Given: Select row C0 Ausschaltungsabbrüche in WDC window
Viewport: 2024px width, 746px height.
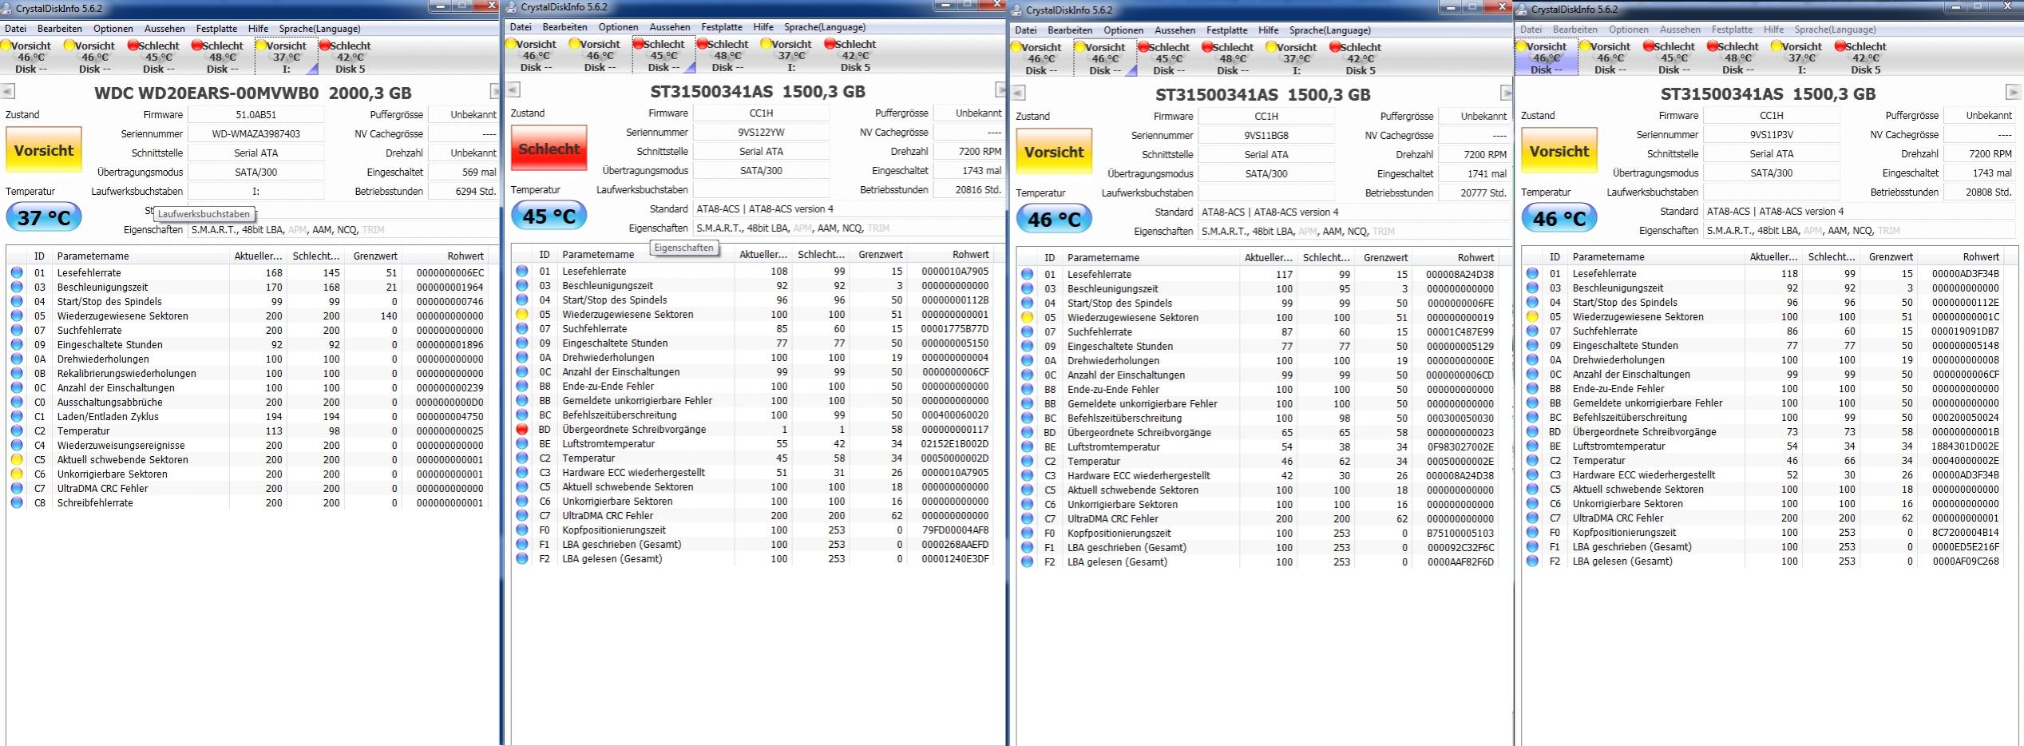Looking at the screenshot, I should pyautogui.click(x=248, y=402).
